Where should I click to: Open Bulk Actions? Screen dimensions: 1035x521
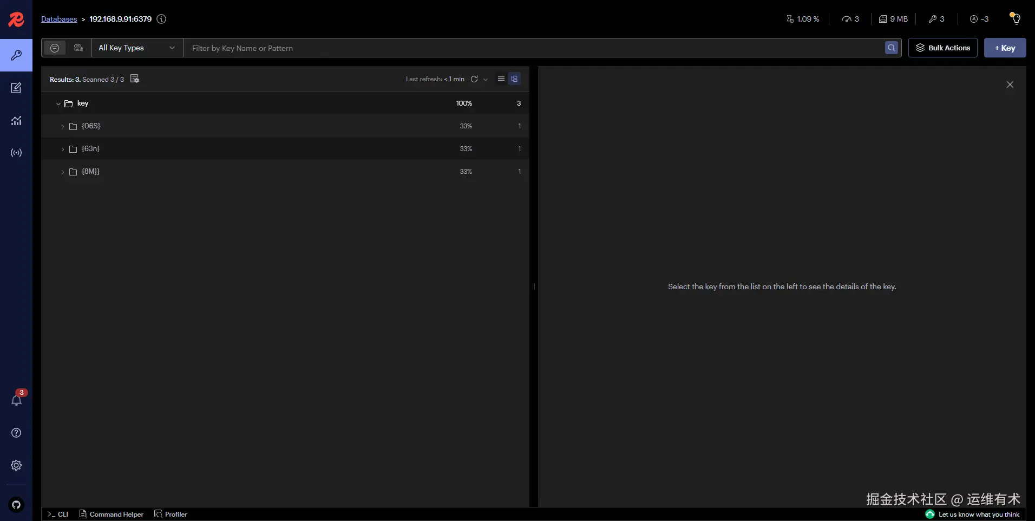click(942, 48)
